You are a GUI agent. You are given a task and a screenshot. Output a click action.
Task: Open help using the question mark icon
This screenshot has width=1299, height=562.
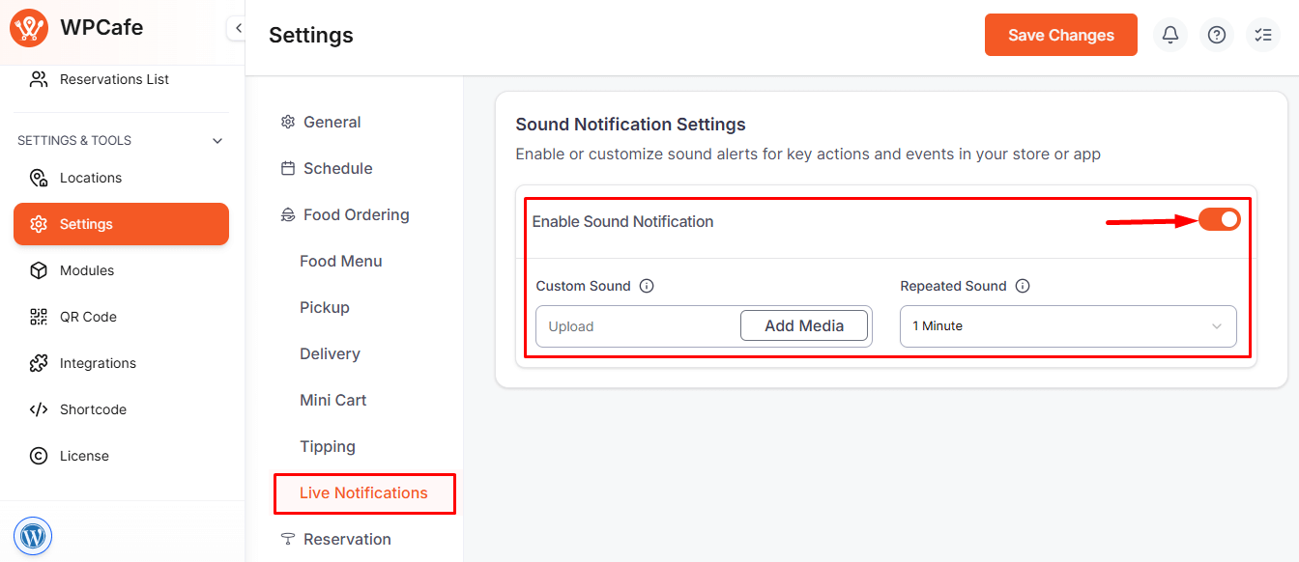pos(1216,35)
